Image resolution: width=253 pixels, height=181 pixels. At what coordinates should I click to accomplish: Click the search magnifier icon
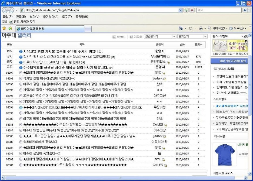pos(245,10)
